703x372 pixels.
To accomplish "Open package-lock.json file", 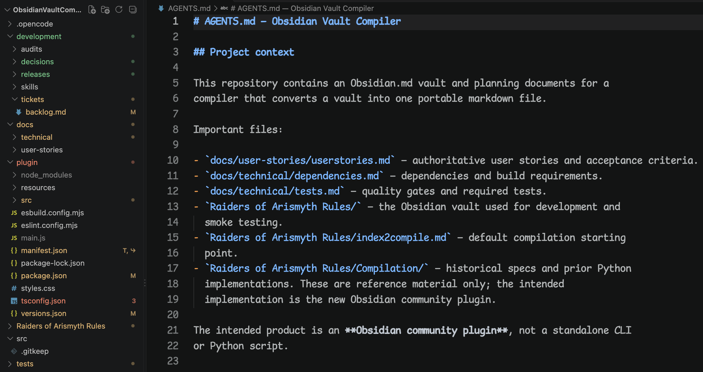I will [x=53, y=263].
